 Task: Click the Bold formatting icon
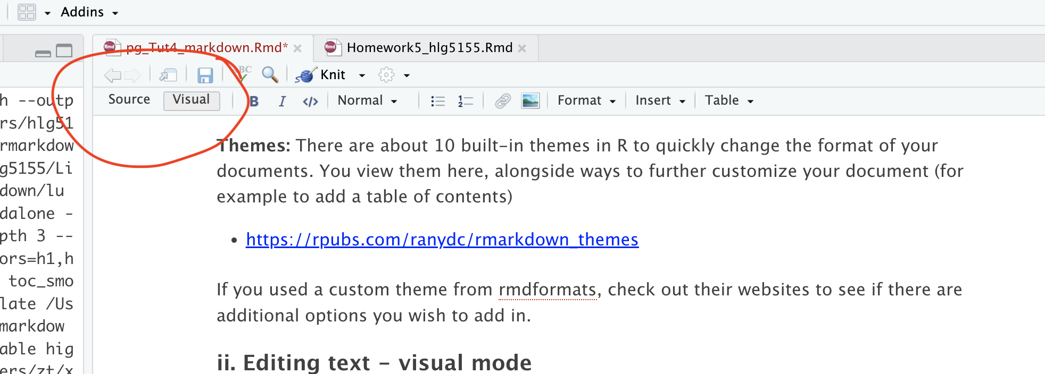[254, 101]
